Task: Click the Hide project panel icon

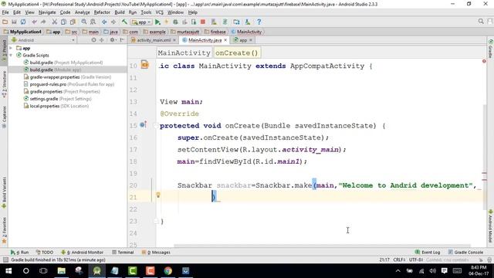Action: point(122,40)
